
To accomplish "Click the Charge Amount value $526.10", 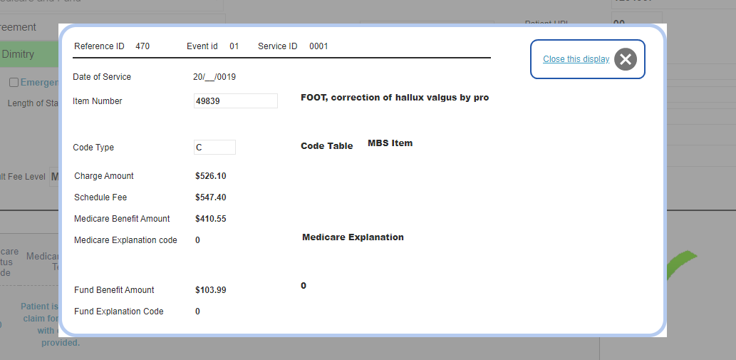I will [211, 176].
